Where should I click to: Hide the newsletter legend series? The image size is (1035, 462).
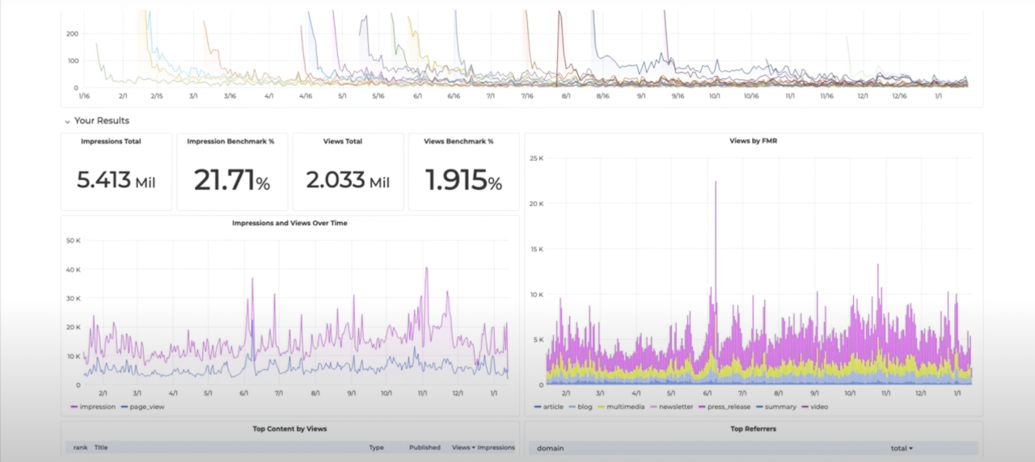tap(673, 407)
